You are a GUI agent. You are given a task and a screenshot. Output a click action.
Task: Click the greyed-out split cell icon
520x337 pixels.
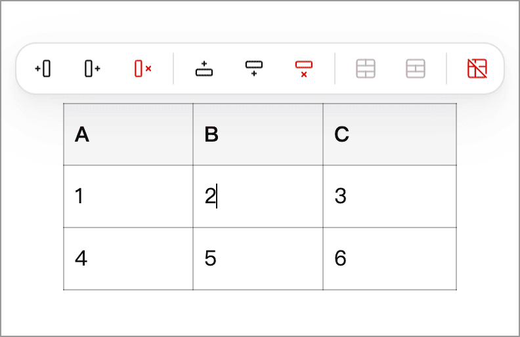click(x=416, y=68)
